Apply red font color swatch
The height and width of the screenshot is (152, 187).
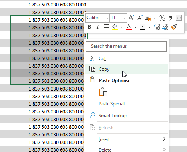pos(129,27)
